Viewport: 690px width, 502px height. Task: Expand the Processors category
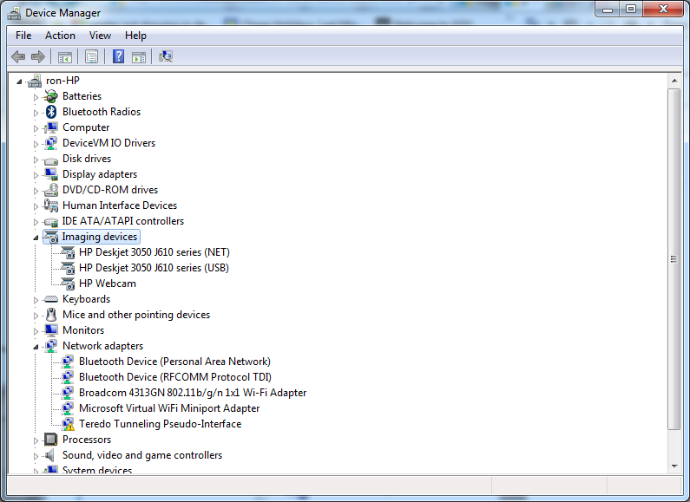(x=36, y=440)
